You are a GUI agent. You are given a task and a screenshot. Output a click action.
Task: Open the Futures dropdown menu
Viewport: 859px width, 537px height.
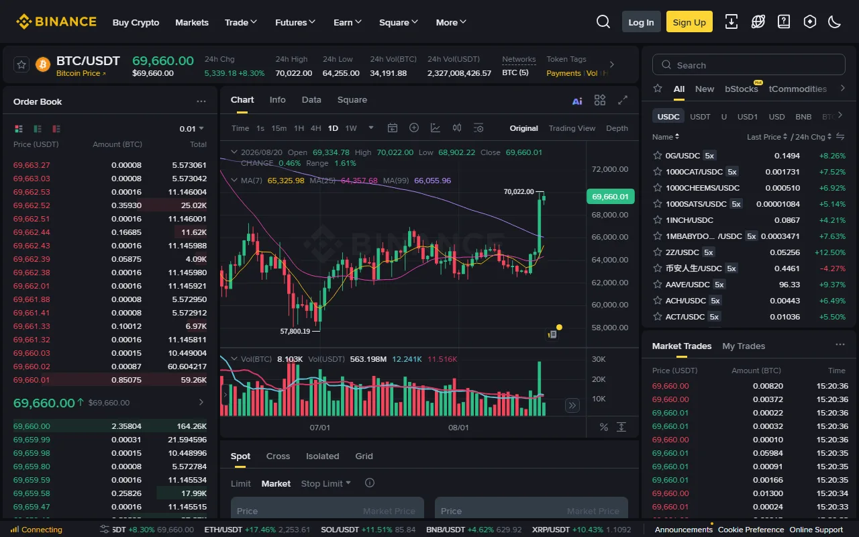click(x=295, y=22)
